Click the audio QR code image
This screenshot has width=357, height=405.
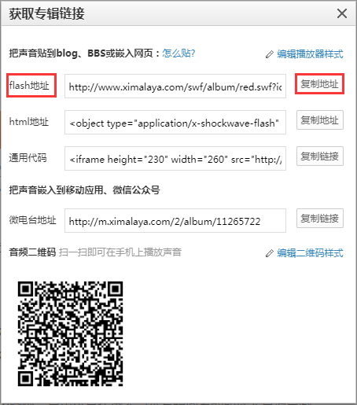(x=70, y=333)
